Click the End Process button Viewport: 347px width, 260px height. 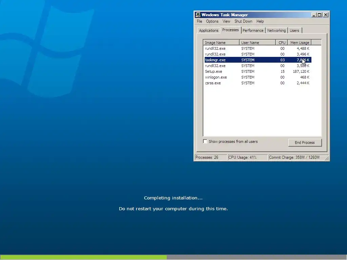pos(305,143)
